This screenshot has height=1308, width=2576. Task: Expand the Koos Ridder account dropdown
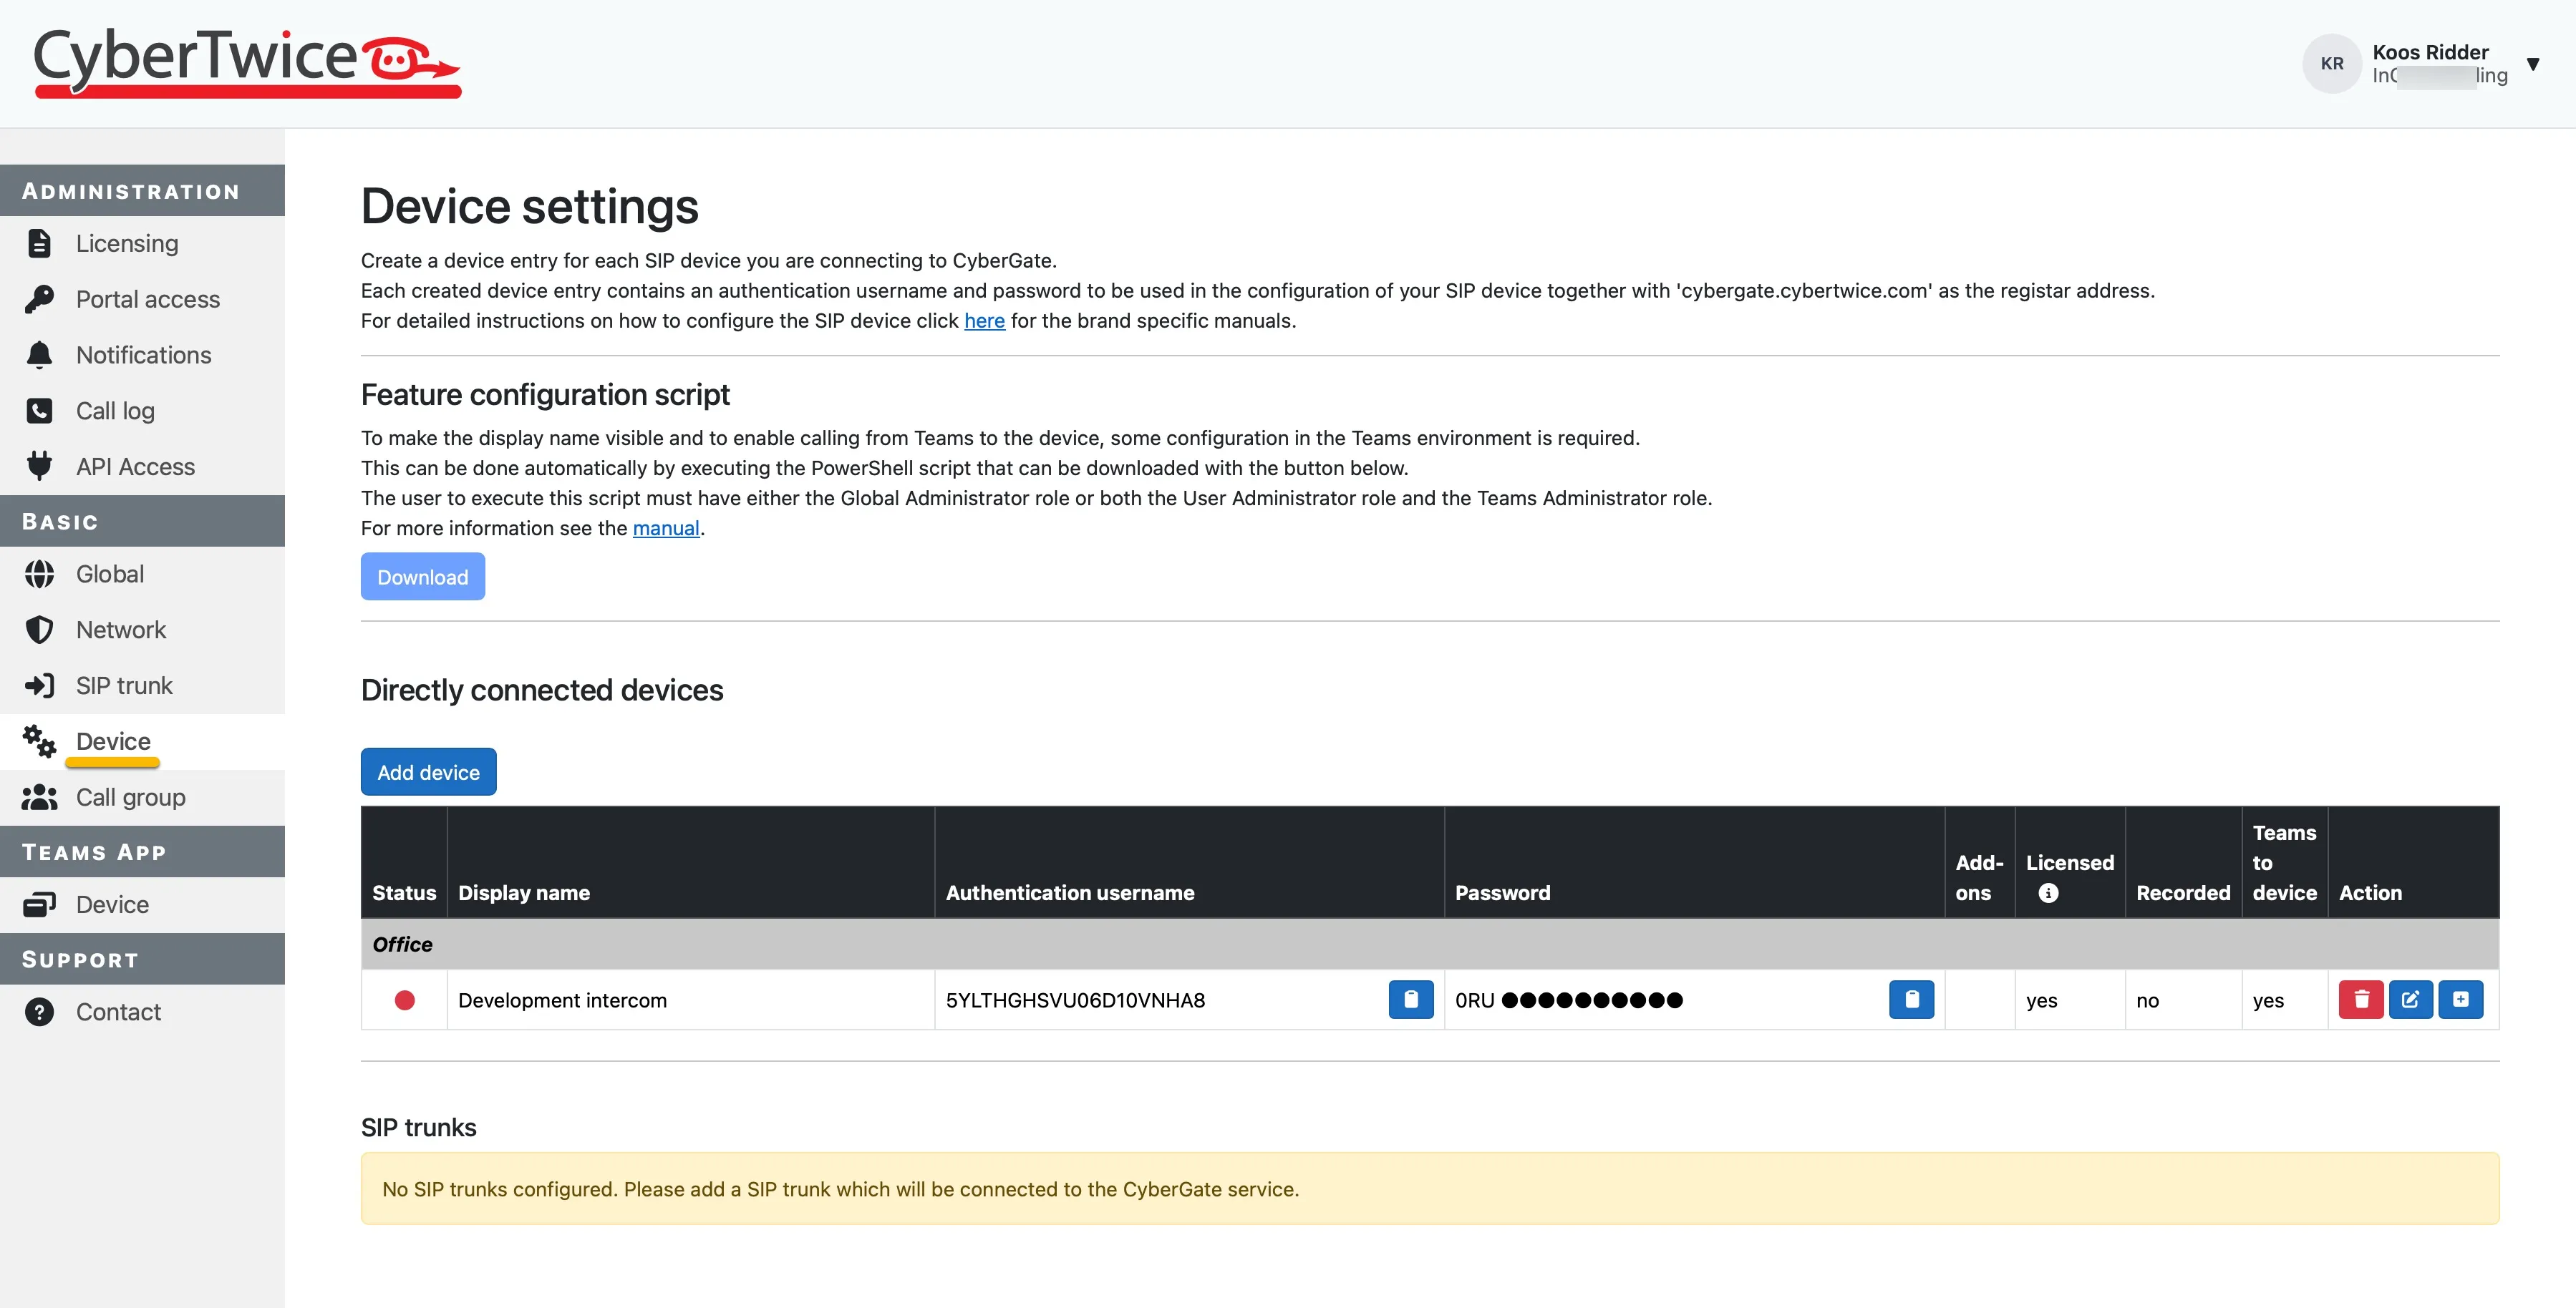(x=2533, y=64)
